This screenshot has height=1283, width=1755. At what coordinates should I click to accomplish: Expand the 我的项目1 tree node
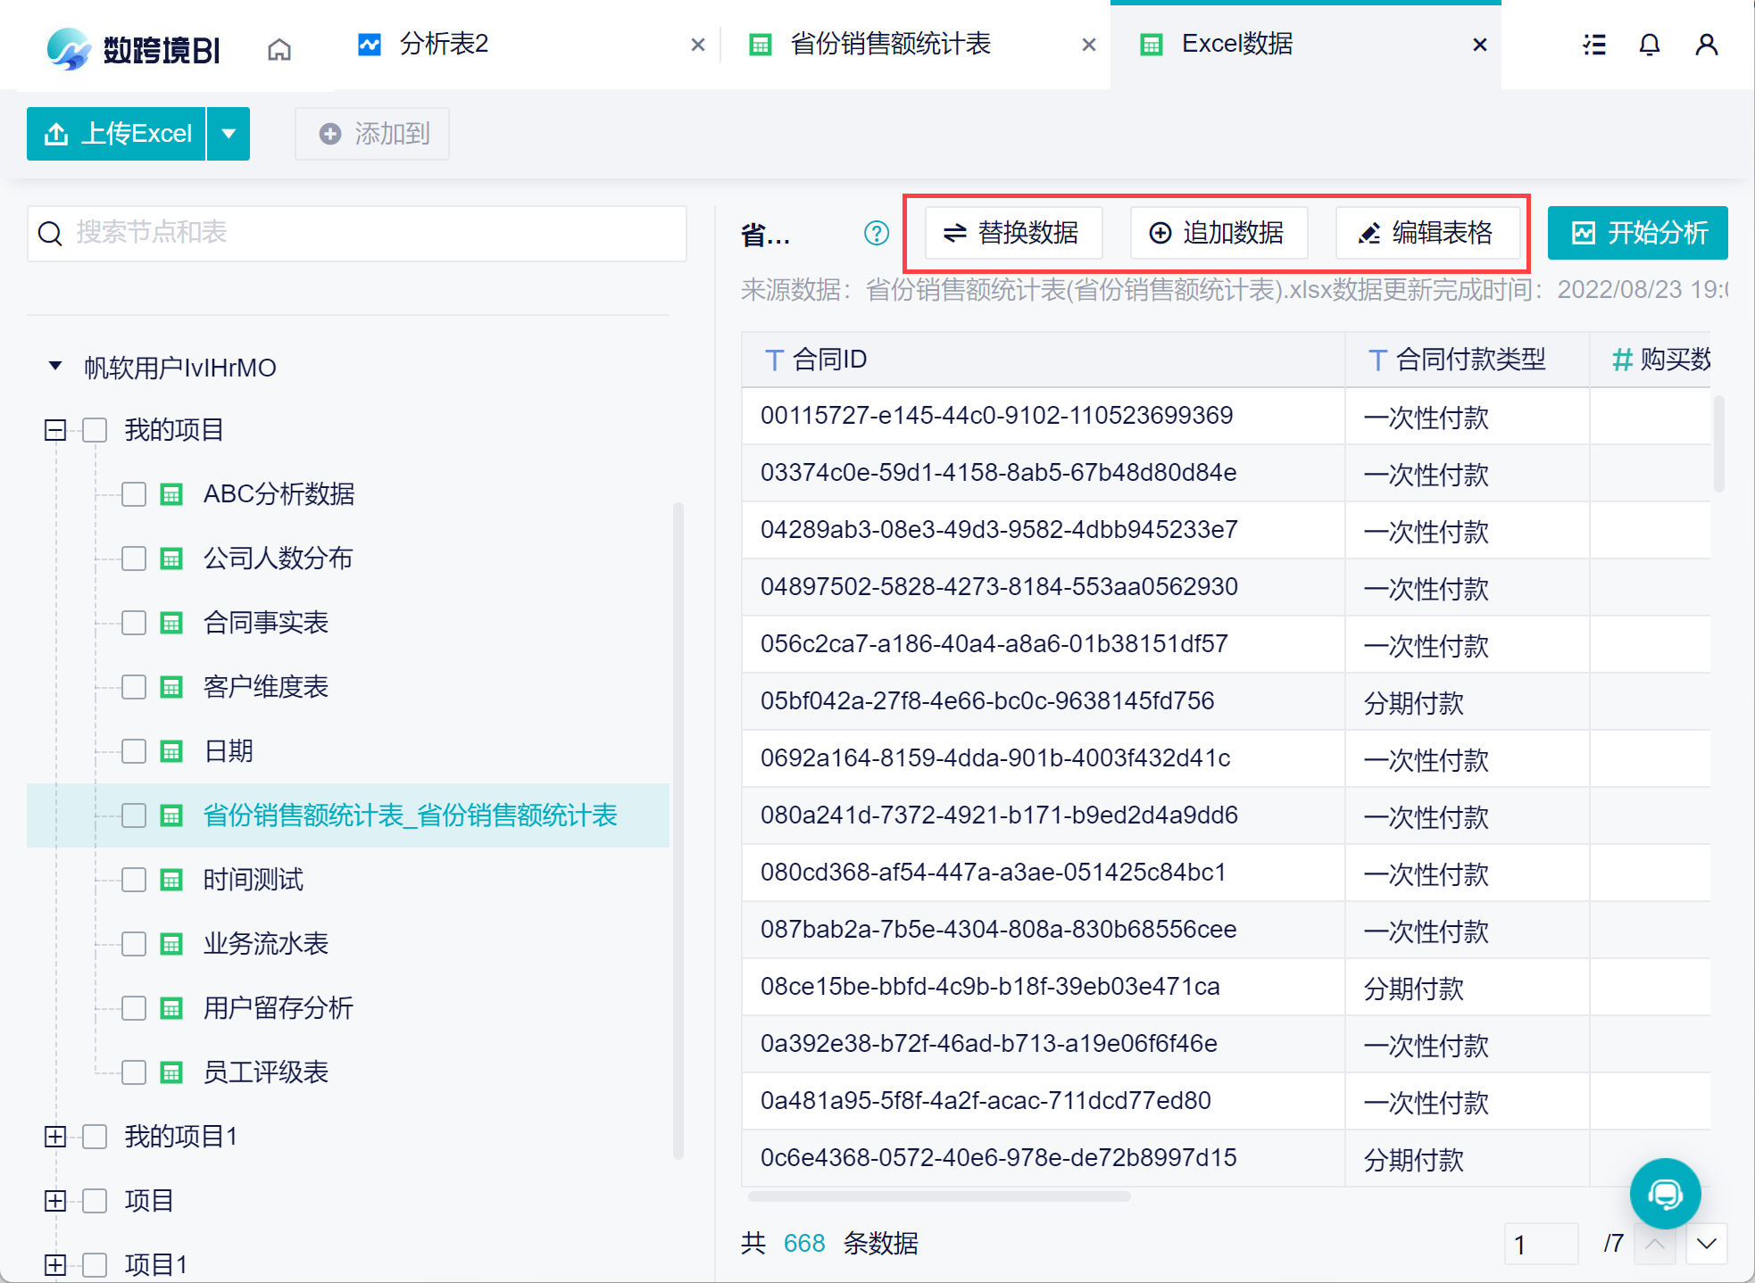(x=55, y=1137)
